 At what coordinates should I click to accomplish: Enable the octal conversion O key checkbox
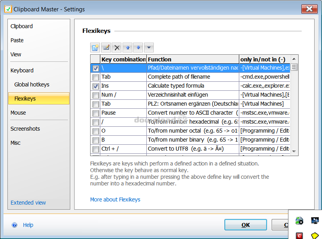(96, 131)
